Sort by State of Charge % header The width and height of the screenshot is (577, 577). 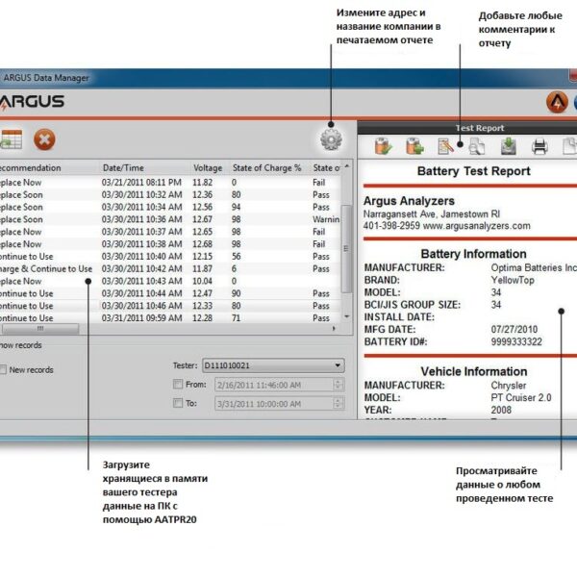tap(266, 167)
